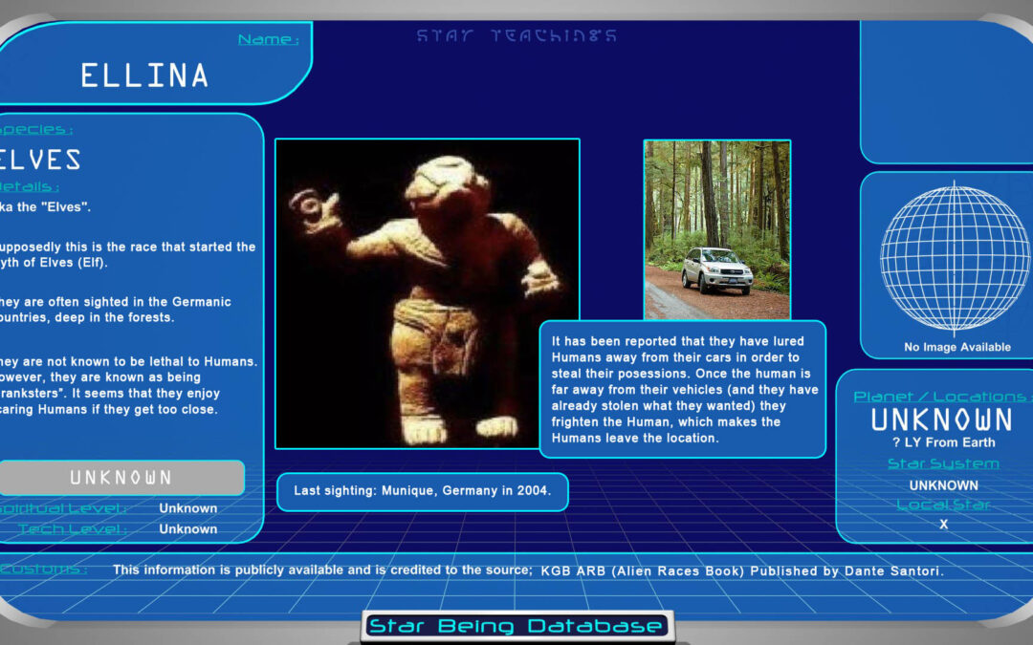Click the KGB ARB source credit text
1033x645 pixels.
coord(742,571)
